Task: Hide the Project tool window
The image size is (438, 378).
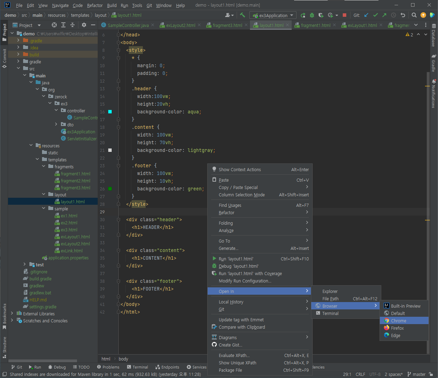Action: click(93, 25)
